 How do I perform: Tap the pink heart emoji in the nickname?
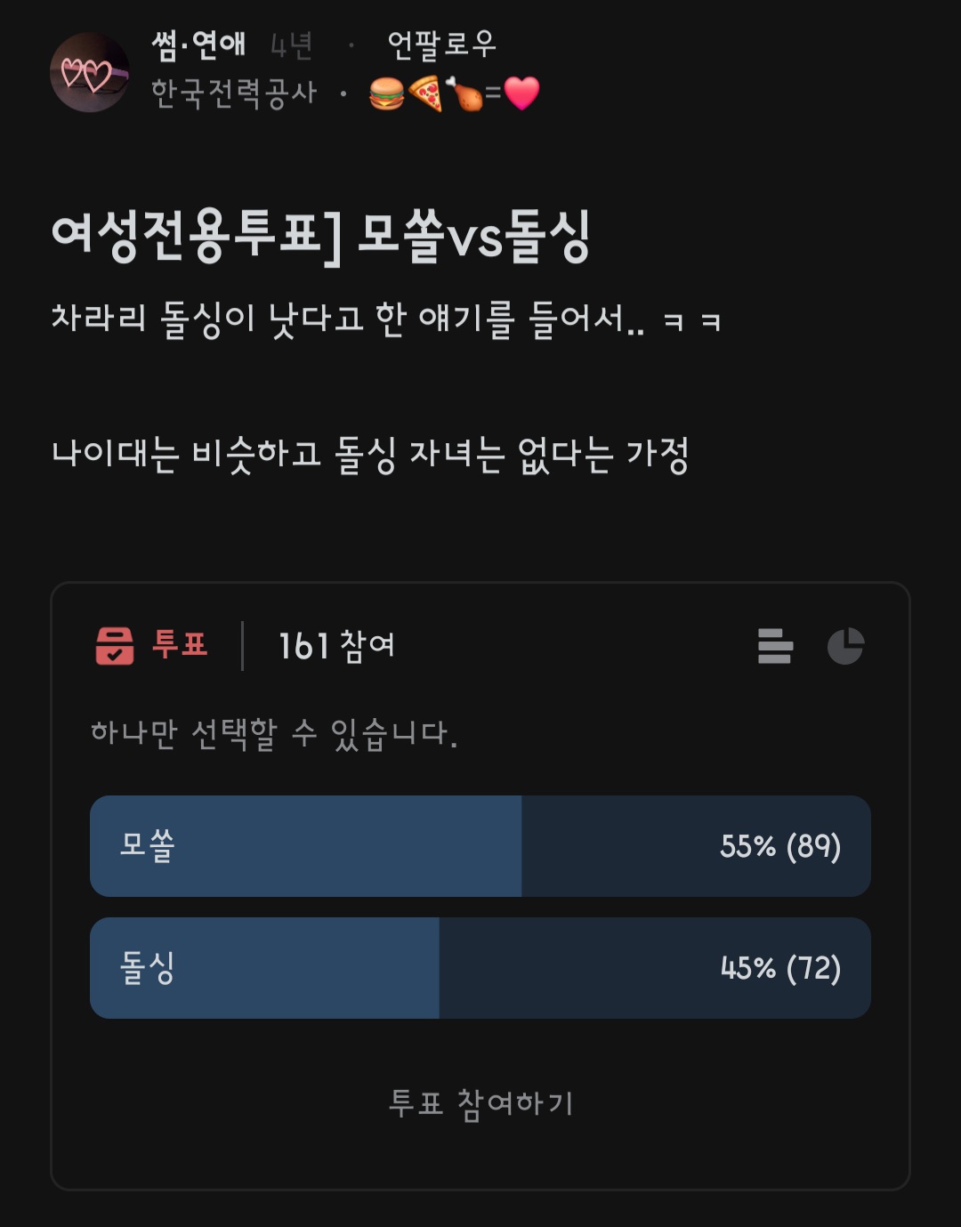pos(521,93)
